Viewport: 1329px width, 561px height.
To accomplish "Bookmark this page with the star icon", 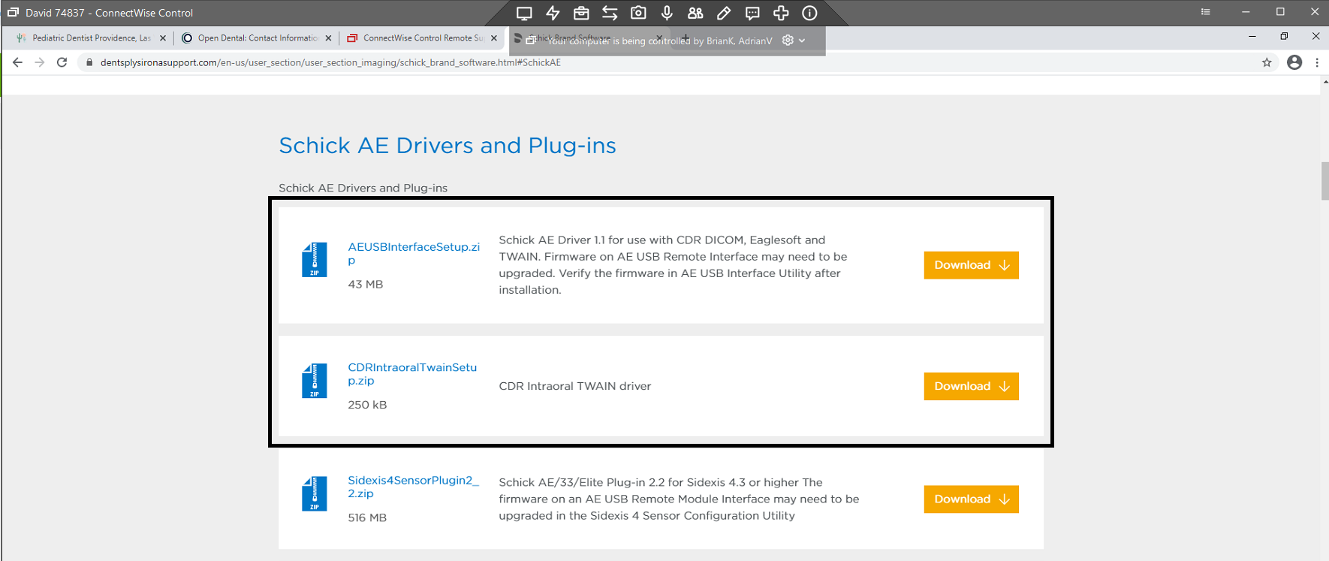I will click(1267, 62).
